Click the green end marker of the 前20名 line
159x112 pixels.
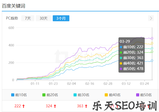[152, 52]
